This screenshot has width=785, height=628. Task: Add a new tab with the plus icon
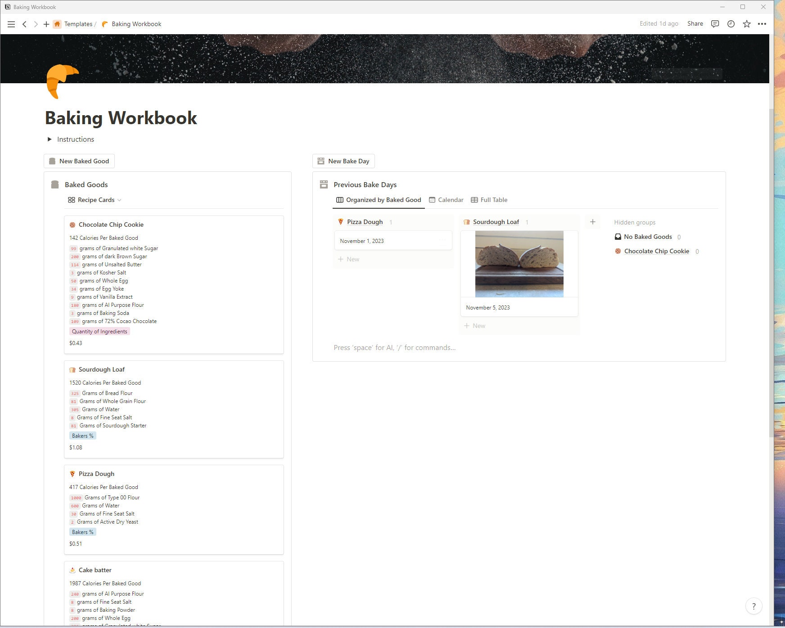46,24
